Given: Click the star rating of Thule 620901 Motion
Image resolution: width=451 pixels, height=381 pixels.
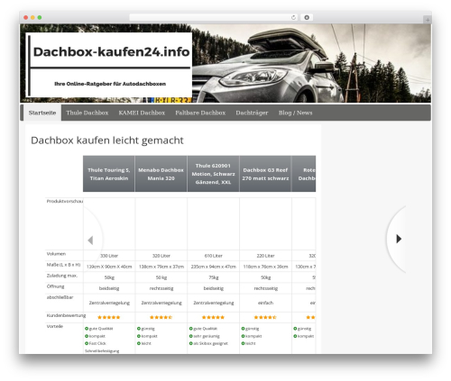Looking at the screenshot, I should (x=213, y=317).
